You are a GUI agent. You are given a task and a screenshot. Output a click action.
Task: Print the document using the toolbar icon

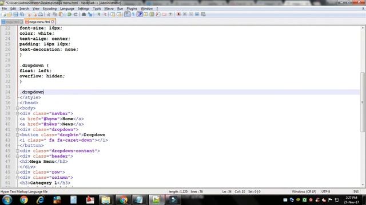(x=41, y=14)
